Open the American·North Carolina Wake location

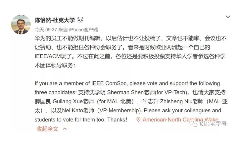180,120
